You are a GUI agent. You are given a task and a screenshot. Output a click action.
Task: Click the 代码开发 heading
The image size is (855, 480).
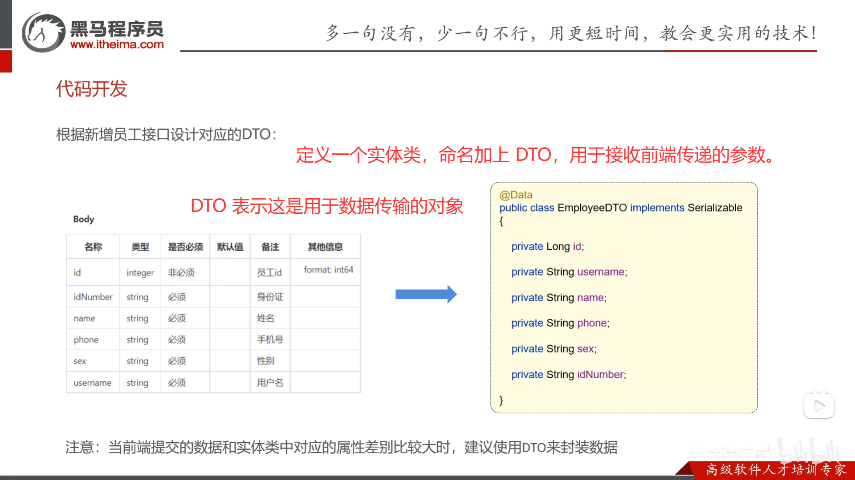pos(91,89)
